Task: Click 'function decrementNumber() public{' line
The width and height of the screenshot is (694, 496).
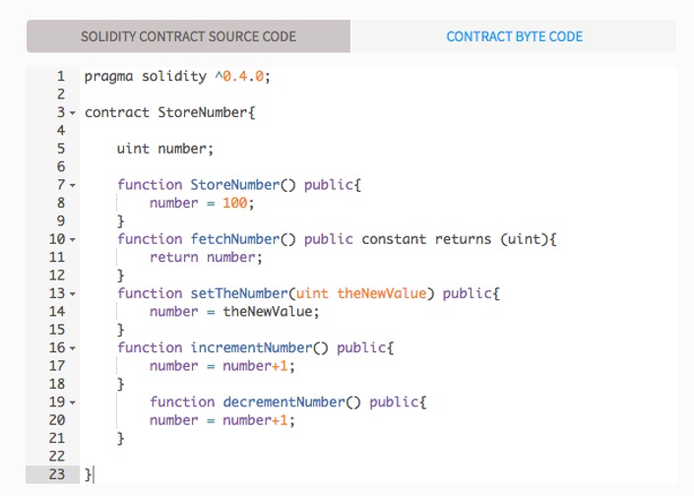Action: click(x=288, y=403)
